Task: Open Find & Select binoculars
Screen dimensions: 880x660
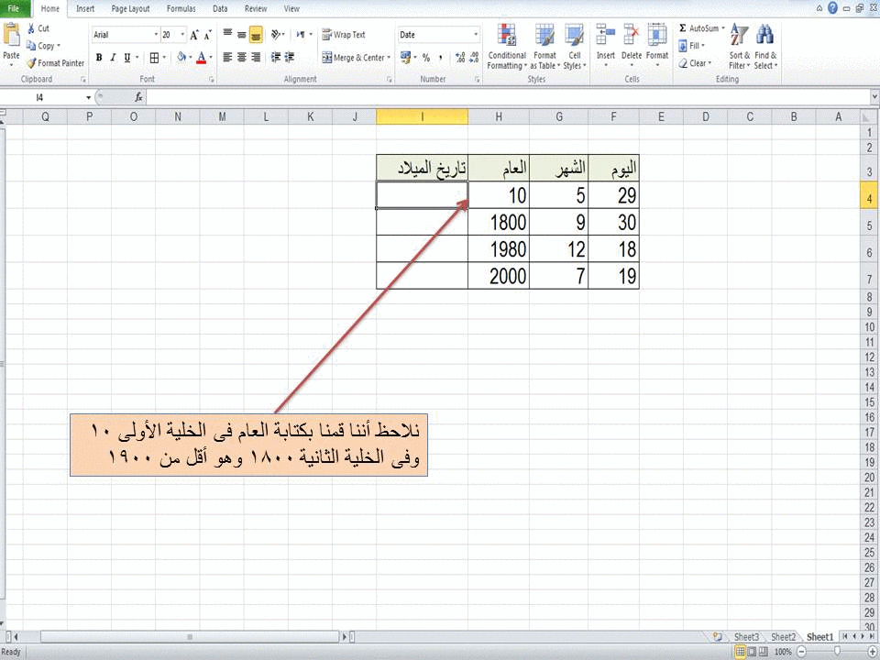Action: click(x=765, y=47)
